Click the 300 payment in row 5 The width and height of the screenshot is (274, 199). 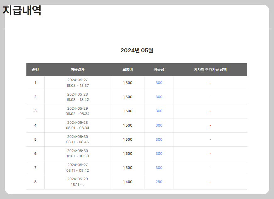159,139
